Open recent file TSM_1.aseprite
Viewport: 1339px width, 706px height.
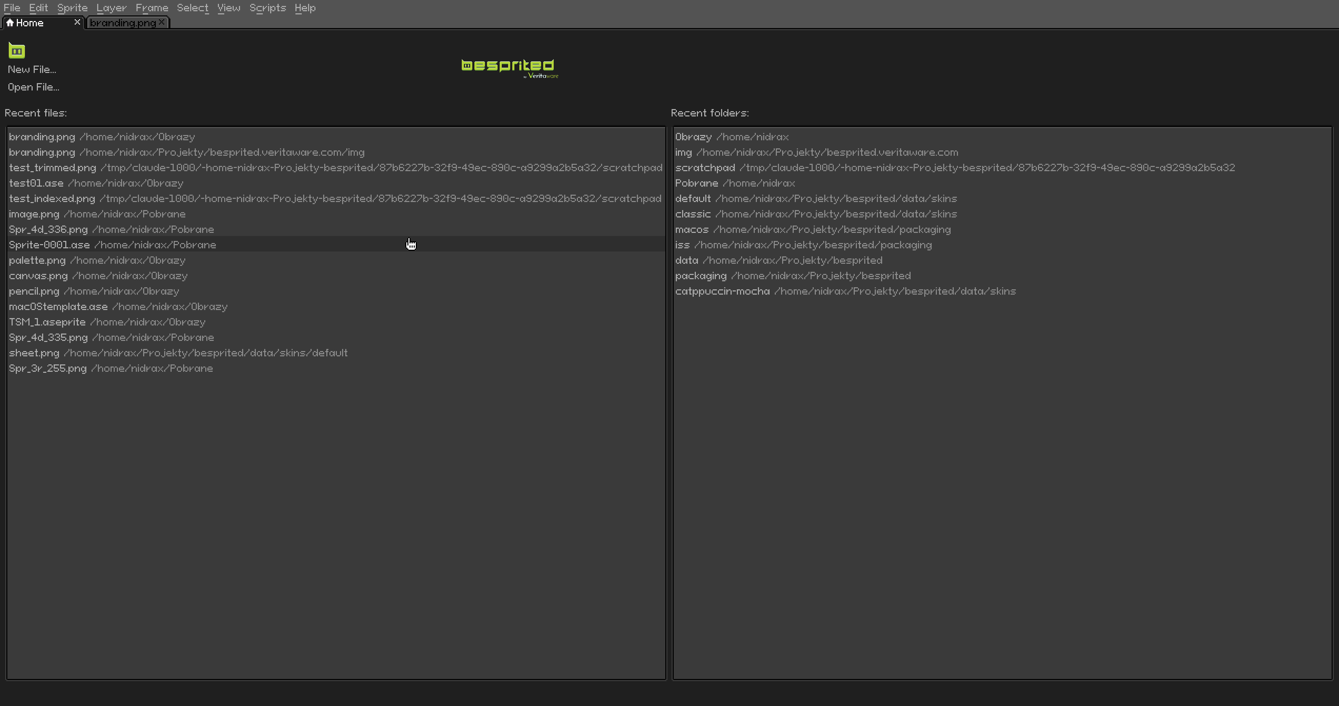pyautogui.click(x=336, y=322)
